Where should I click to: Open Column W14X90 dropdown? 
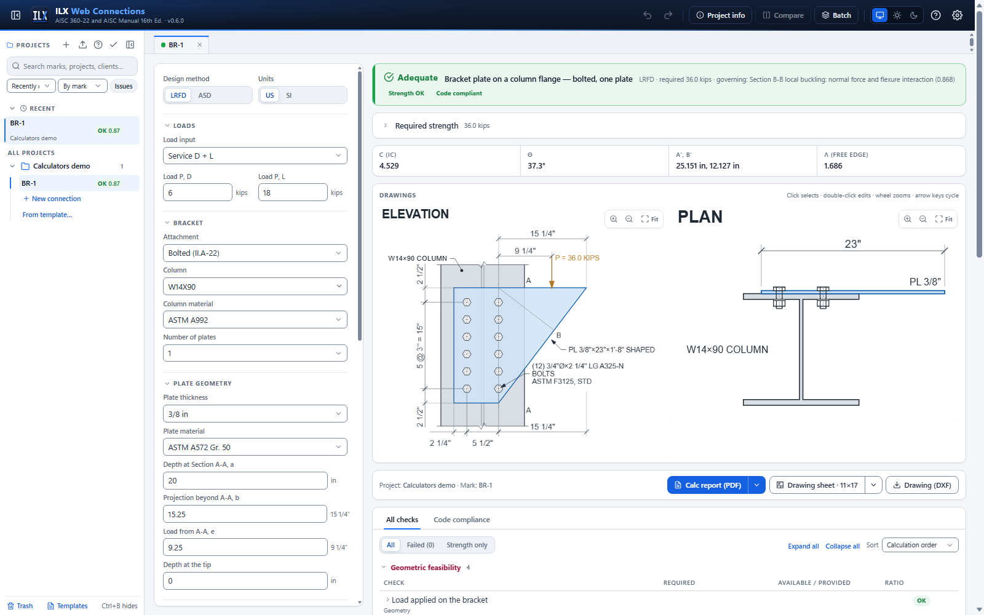[x=255, y=287]
